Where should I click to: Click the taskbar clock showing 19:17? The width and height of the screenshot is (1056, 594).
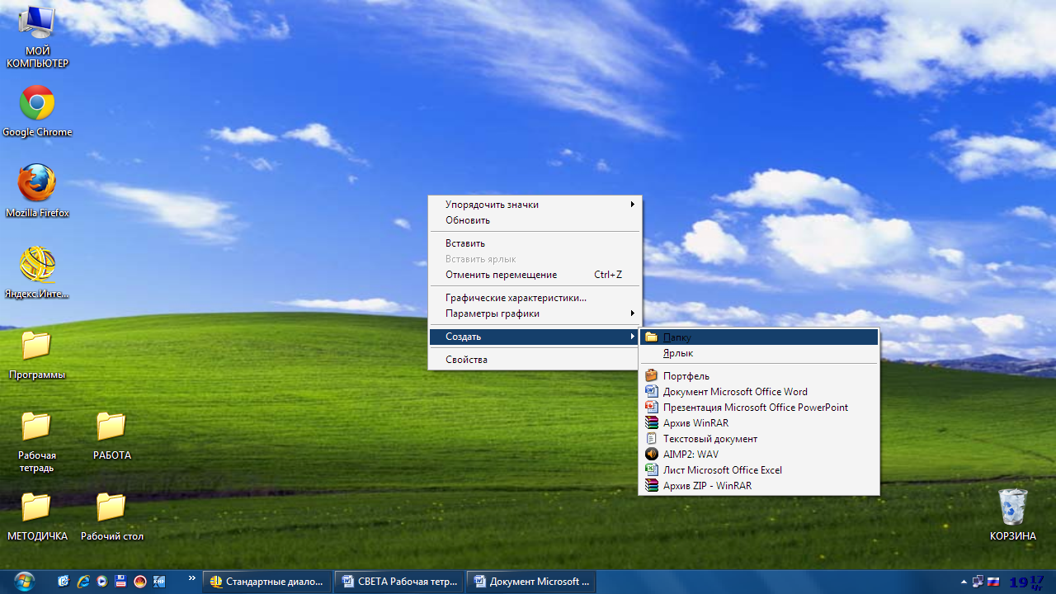(1026, 582)
